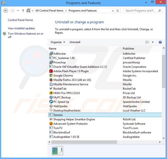Click the PC_Sustainer 1.80 icon
Screen dimensions: 167x159
(51, 58)
